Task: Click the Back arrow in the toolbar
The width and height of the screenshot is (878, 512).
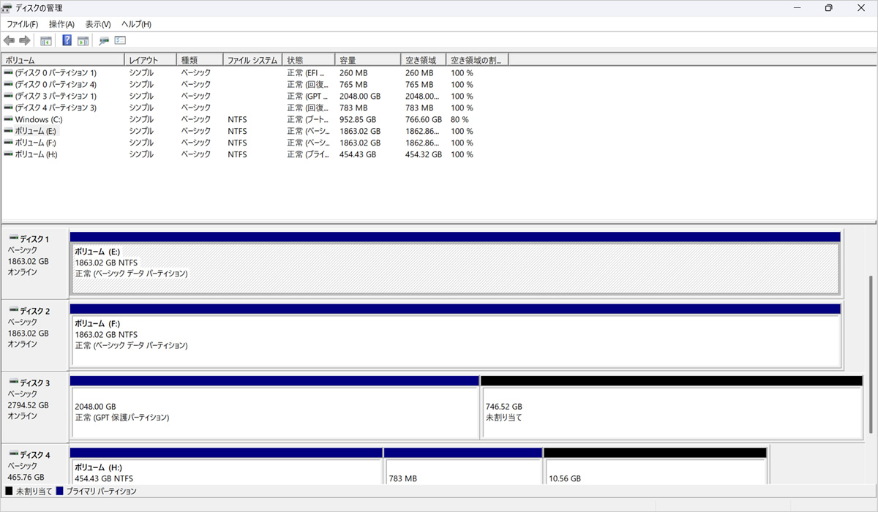Action: (x=9, y=41)
